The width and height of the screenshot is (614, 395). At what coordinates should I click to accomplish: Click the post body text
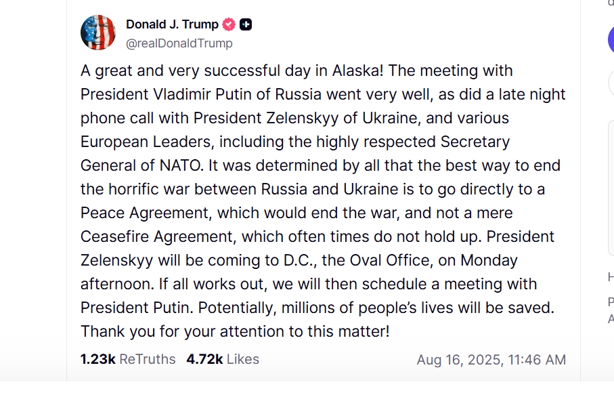pos(318,201)
